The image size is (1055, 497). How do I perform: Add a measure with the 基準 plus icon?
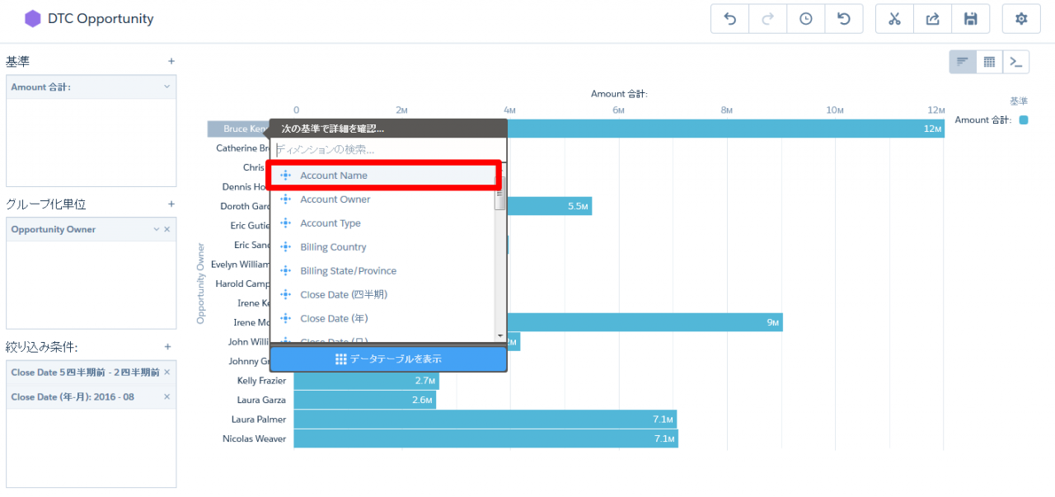(x=171, y=61)
